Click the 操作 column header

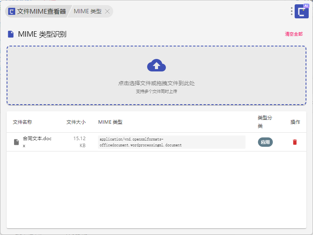pos(295,122)
